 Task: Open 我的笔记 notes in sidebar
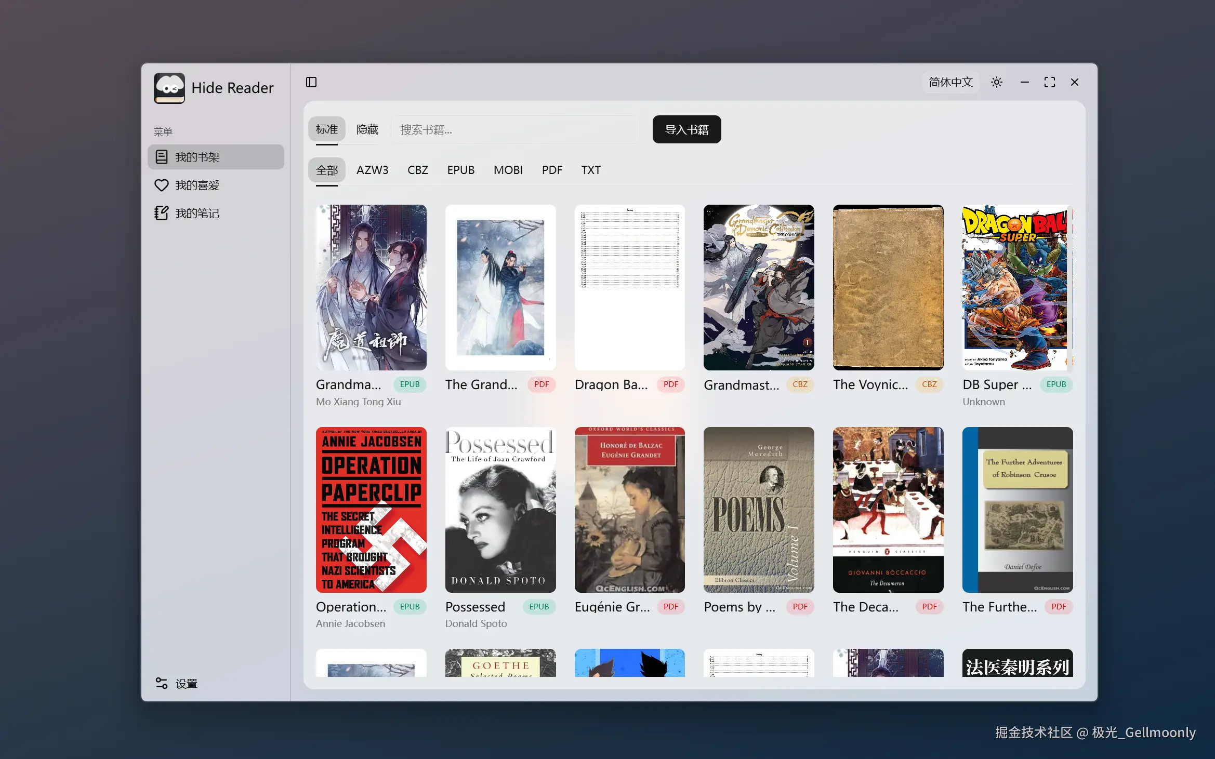(x=197, y=214)
